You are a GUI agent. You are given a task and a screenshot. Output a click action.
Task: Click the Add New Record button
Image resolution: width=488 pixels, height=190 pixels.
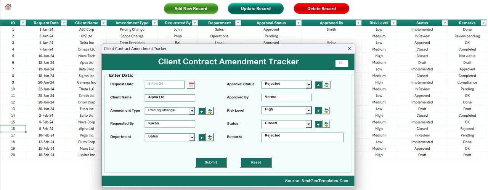tap(191, 9)
